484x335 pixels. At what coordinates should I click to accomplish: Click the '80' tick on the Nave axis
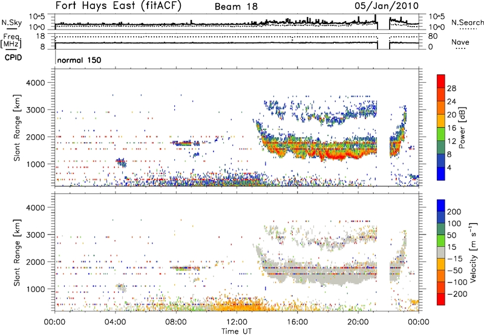pos(433,36)
